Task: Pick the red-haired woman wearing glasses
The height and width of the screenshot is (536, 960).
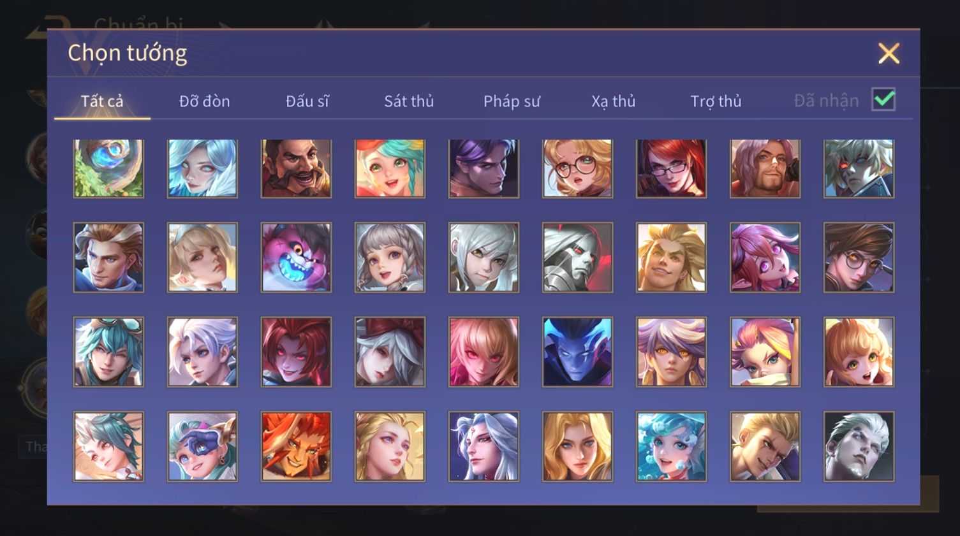Action: [671, 168]
